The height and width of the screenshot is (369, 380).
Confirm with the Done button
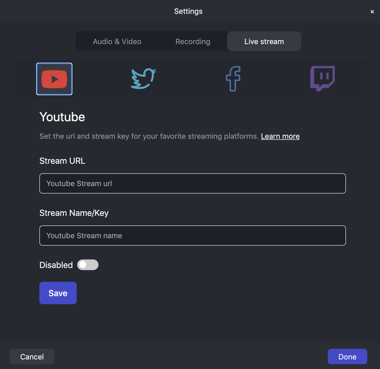point(347,357)
